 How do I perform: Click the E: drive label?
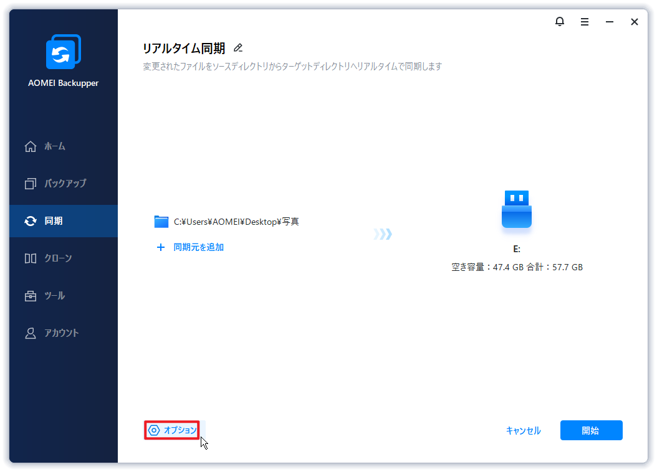coord(517,249)
